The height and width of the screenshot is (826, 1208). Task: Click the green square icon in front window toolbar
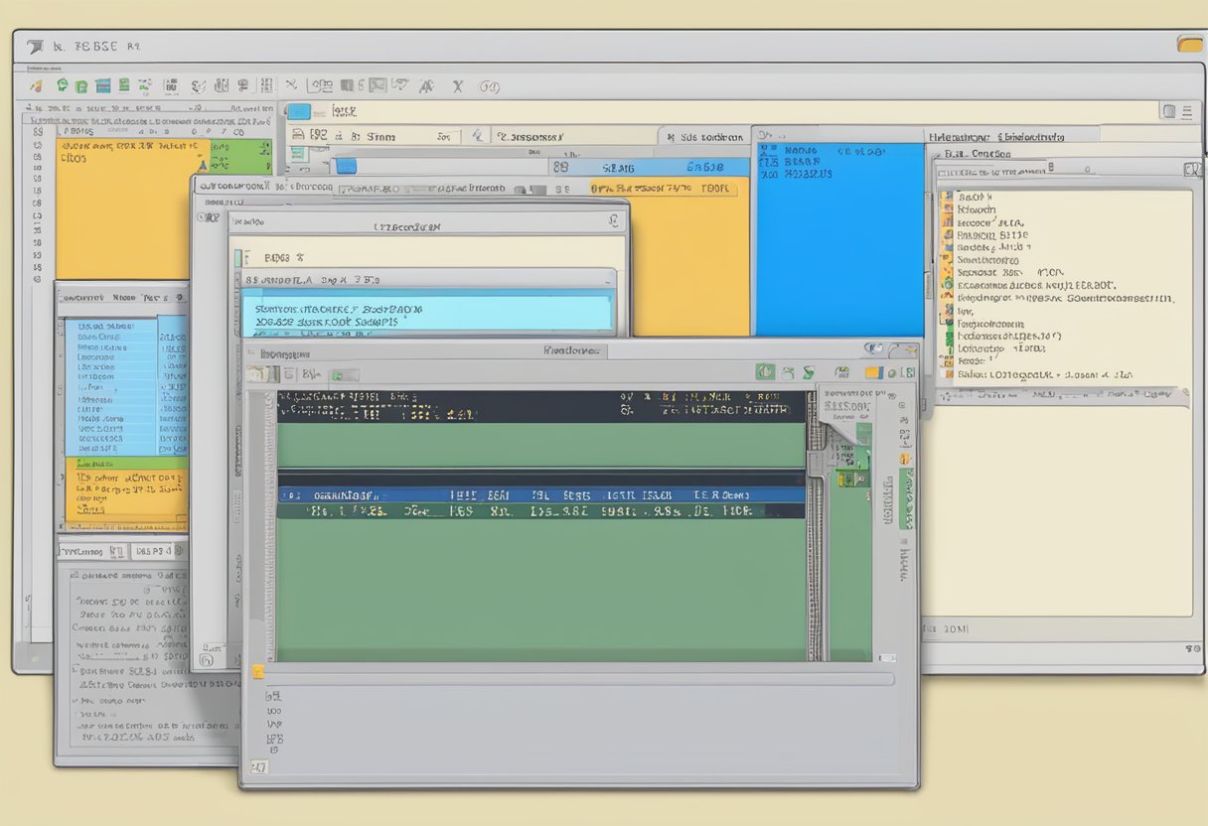point(765,372)
